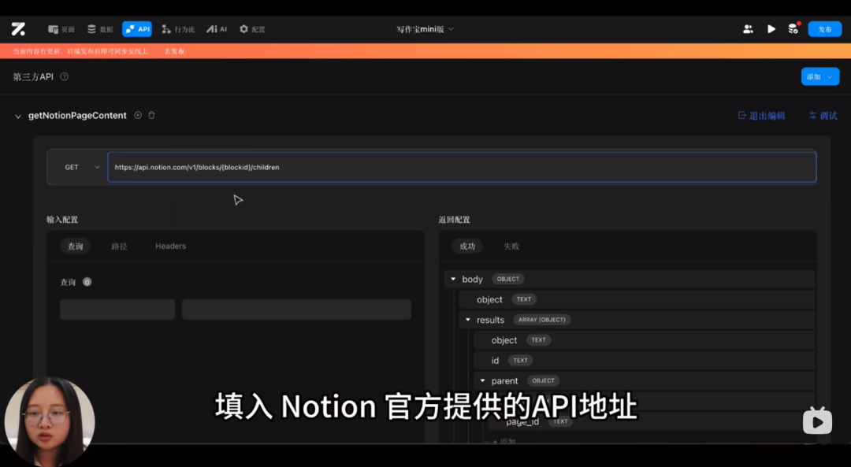Open the AI tab in top bar
The height and width of the screenshot is (467, 851).
[217, 29]
